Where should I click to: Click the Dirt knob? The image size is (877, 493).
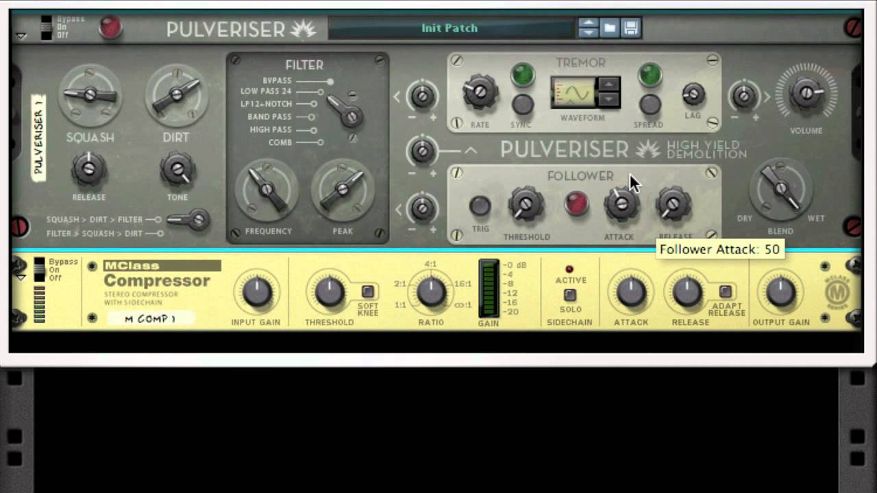pyautogui.click(x=176, y=95)
